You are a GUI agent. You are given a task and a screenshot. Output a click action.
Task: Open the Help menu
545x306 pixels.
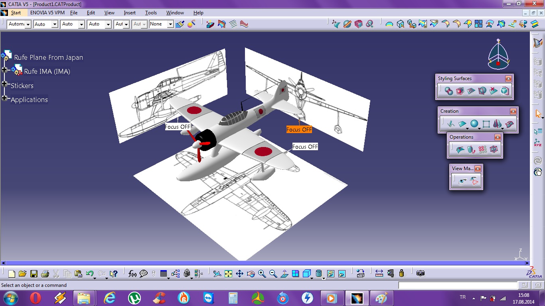(198, 13)
